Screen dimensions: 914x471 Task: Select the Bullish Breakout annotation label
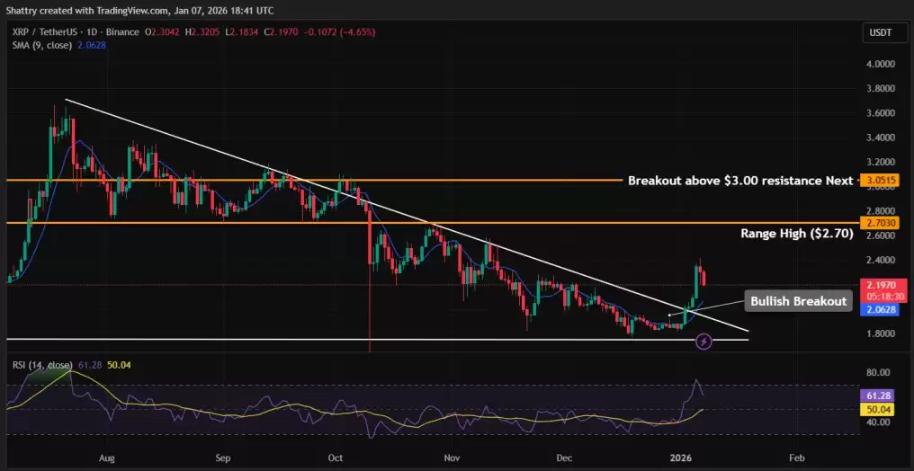pos(798,302)
